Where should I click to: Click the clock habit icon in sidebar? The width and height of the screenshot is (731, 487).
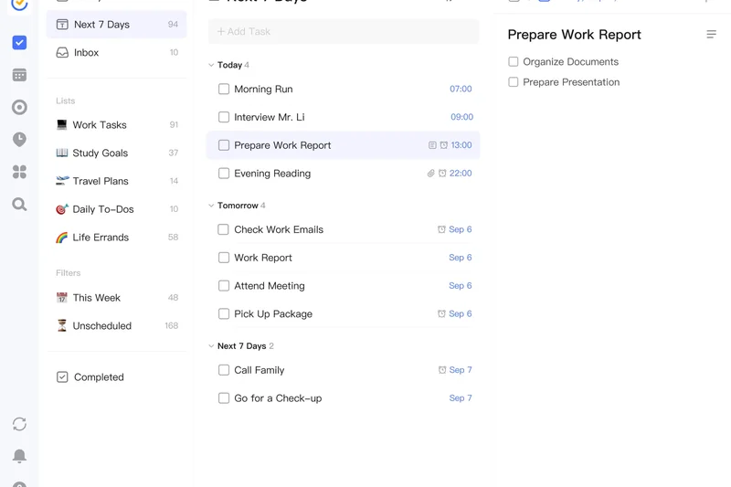point(19,140)
